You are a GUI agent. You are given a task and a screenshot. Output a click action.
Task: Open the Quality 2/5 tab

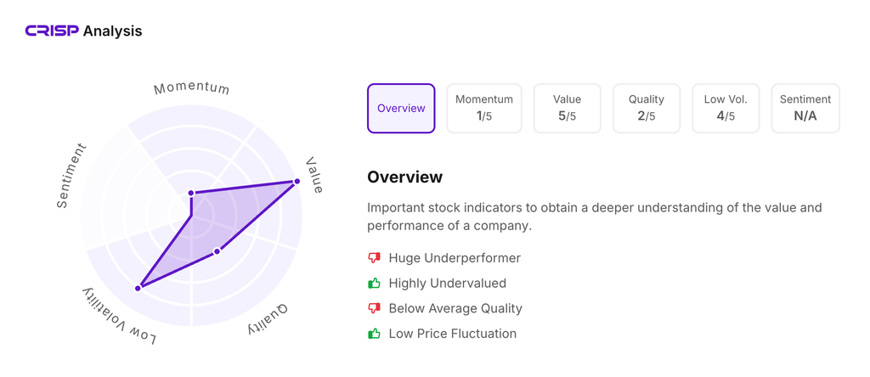pyautogui.click(x=646, y=109)
